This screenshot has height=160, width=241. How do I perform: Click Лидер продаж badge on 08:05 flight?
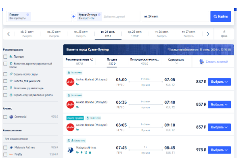point(75,118)
